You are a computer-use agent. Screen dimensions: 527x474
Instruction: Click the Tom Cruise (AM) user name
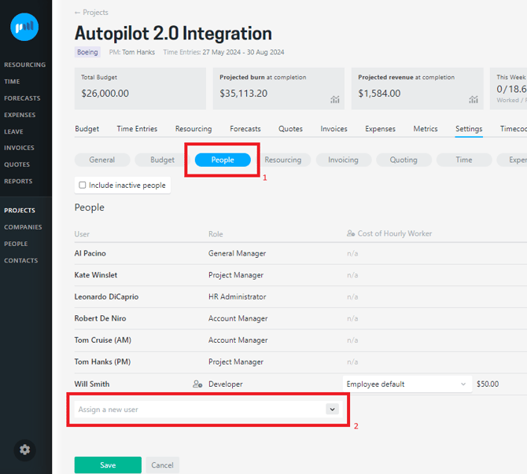(x=103, y=340)
